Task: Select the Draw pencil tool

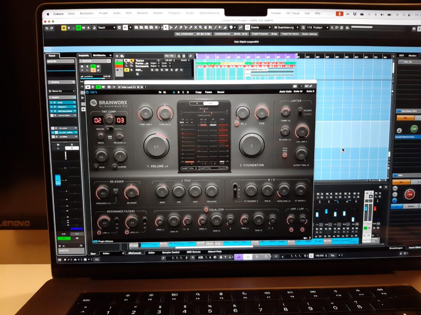Action: click(176, 28)
